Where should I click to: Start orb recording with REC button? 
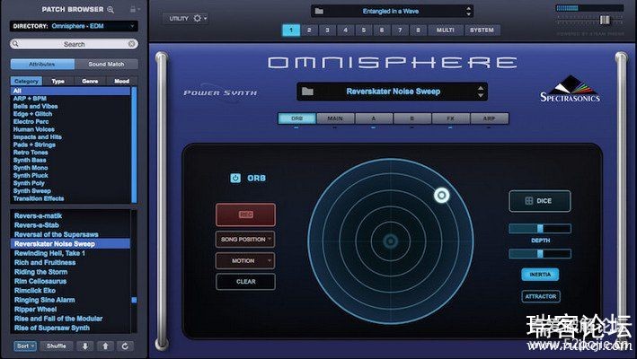(x=245, y=215)
